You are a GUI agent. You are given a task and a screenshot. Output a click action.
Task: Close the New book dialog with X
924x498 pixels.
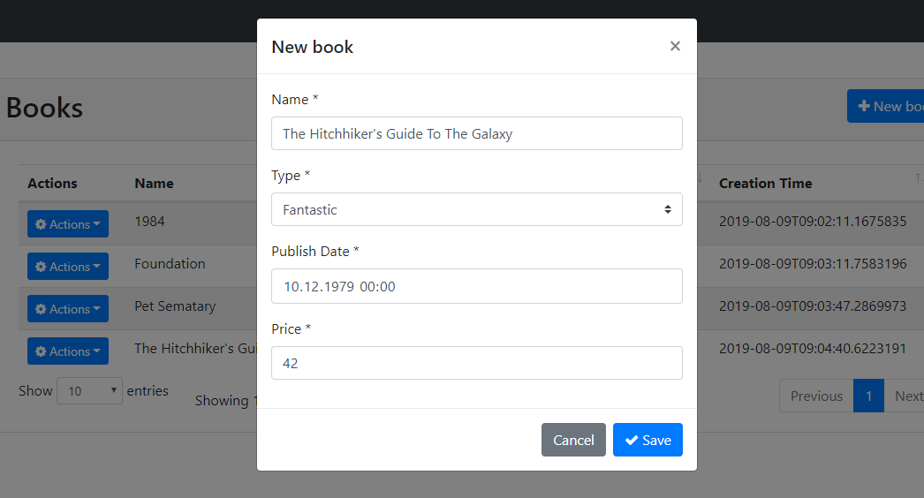click(675, 46)
